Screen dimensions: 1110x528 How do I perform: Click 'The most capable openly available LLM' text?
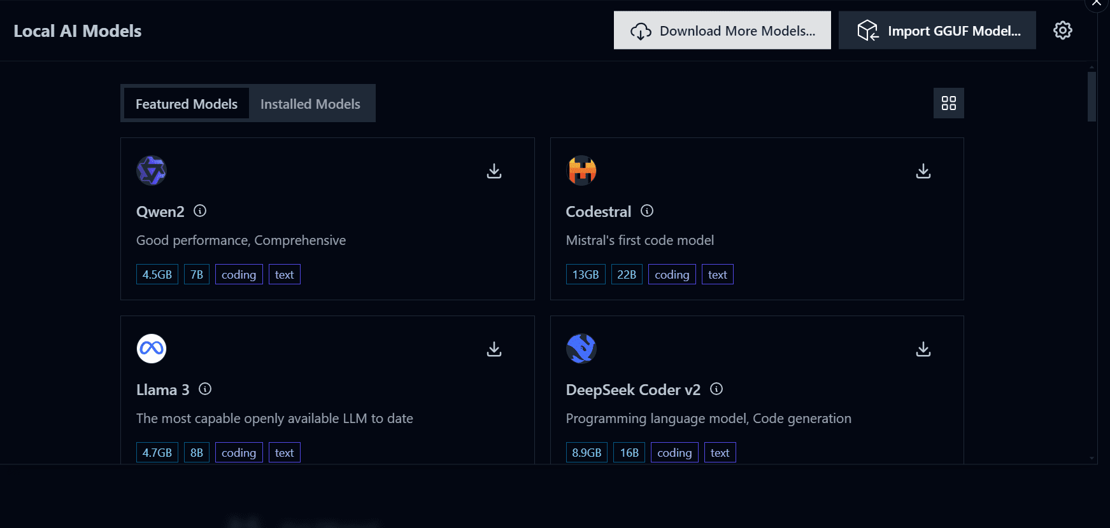(274, 419)
